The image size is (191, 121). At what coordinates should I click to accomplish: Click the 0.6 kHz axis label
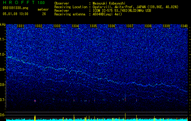[2, 115]
